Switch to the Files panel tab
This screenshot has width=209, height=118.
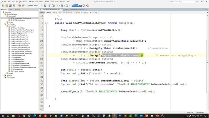11,10
